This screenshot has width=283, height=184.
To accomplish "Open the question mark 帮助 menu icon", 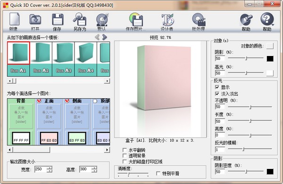I will click(x=267, y=22).
